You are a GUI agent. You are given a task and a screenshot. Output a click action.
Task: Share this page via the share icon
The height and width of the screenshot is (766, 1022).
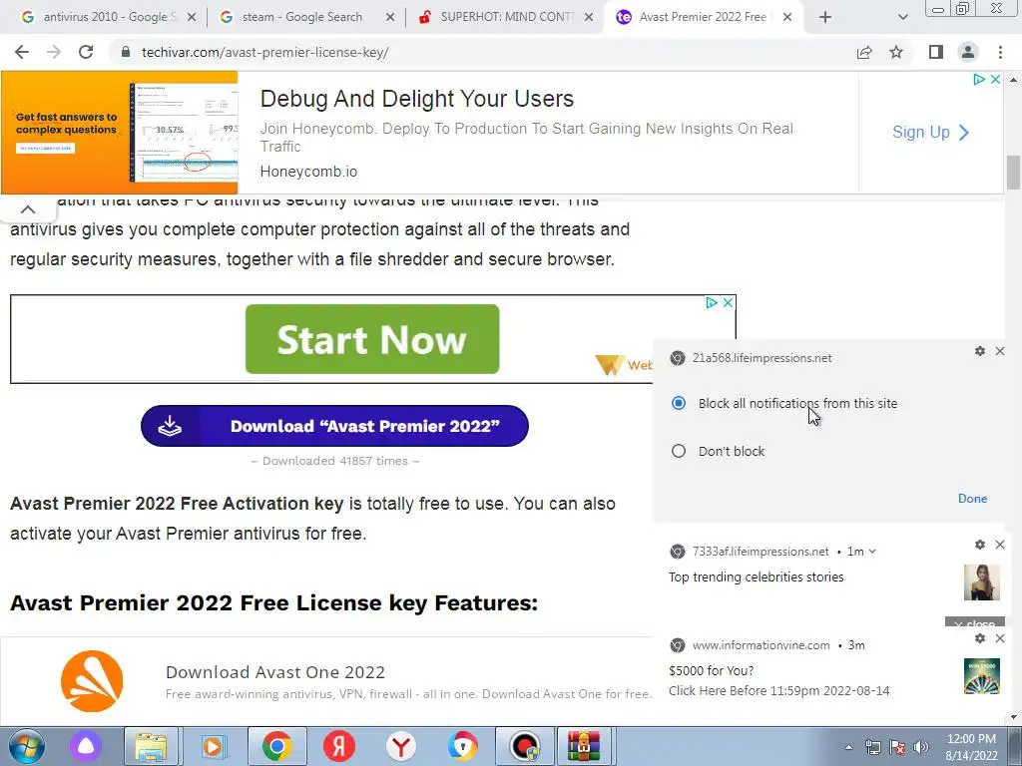tap(864, 52)
